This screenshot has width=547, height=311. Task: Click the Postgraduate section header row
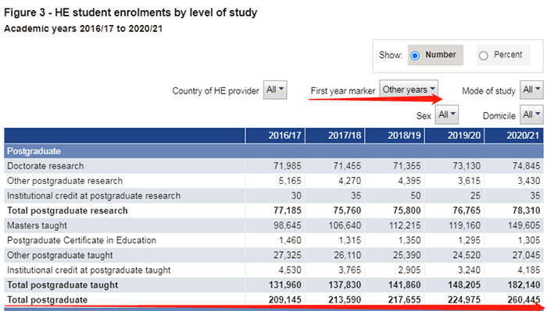click(x=273, y=151)
